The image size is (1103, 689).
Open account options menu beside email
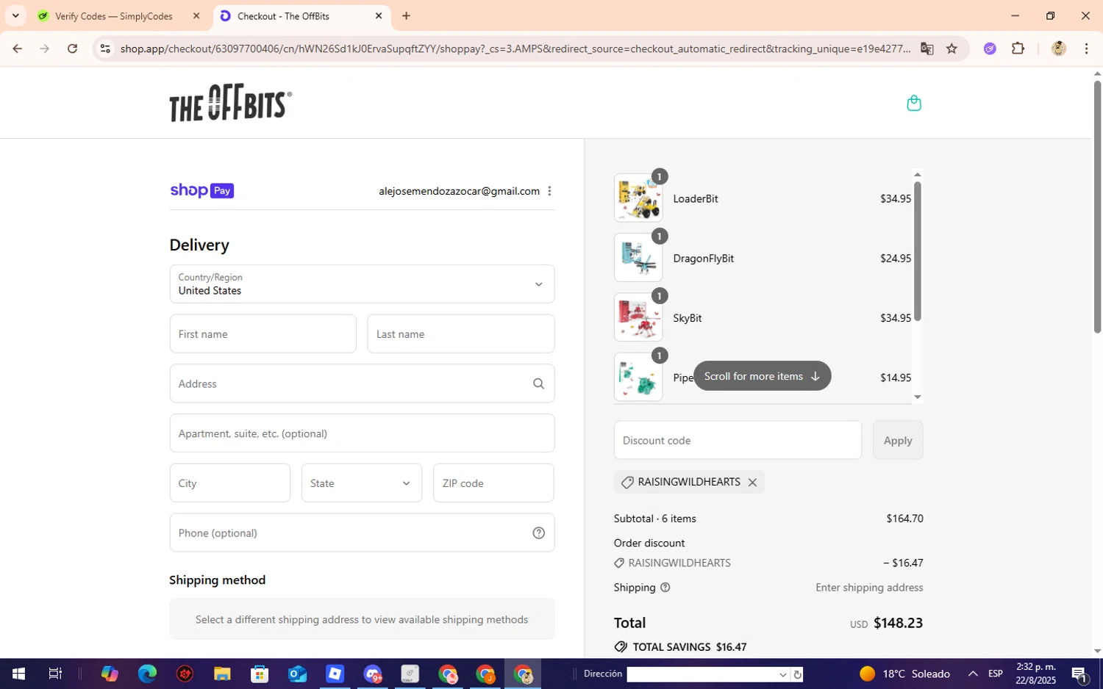[549, 191]
